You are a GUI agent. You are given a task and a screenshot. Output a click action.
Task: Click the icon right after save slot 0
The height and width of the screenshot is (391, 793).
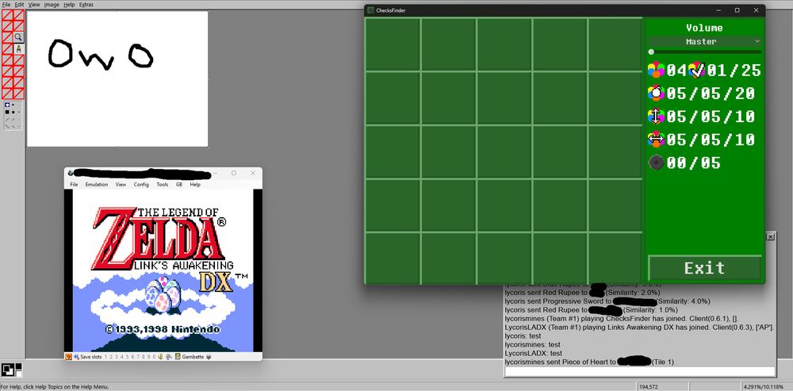point(160,357)
